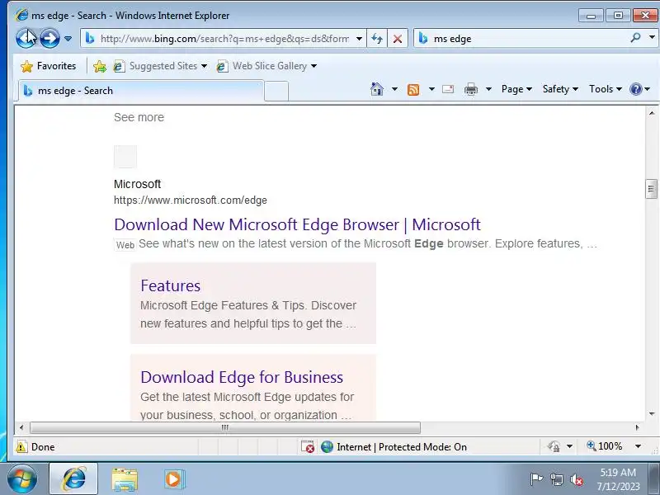Open the Safety menu
This screenshot has width=660, height=495.
(x=560, y=89)
